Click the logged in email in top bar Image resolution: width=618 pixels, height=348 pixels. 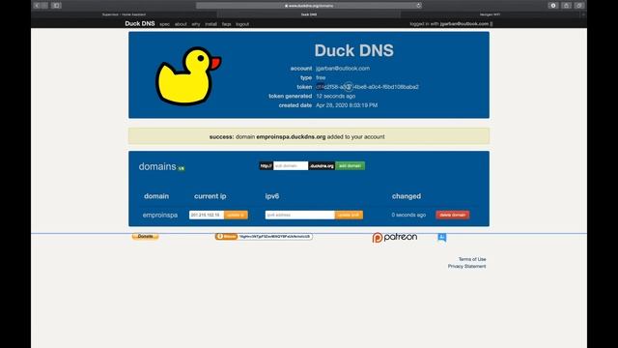click(464, 24)
